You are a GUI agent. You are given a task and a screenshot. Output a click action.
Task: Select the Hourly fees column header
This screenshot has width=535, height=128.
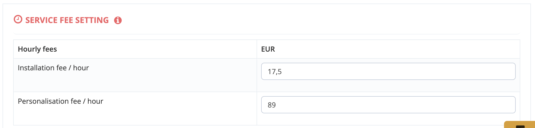tap(37, 49)
